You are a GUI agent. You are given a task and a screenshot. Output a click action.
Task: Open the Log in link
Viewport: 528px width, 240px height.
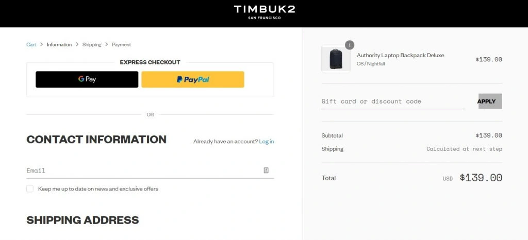point(267,142)
